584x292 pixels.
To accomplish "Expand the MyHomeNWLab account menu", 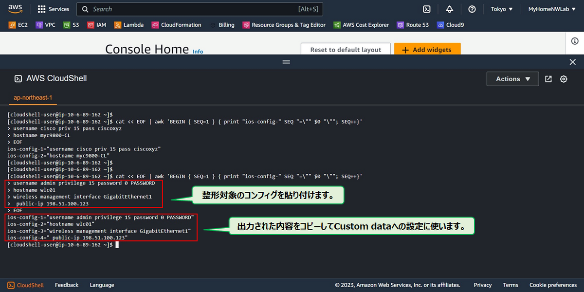I will 551,9.
